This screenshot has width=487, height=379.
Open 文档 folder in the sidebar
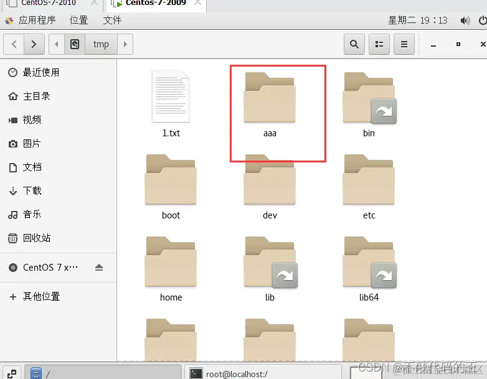coord(59,167)
